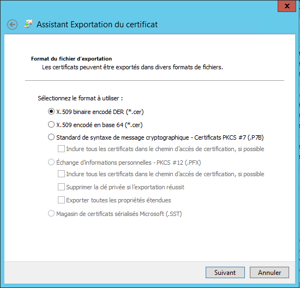
Task: Choose X.509 encodé en base 64 option
Action: click(x=51, y=124)
